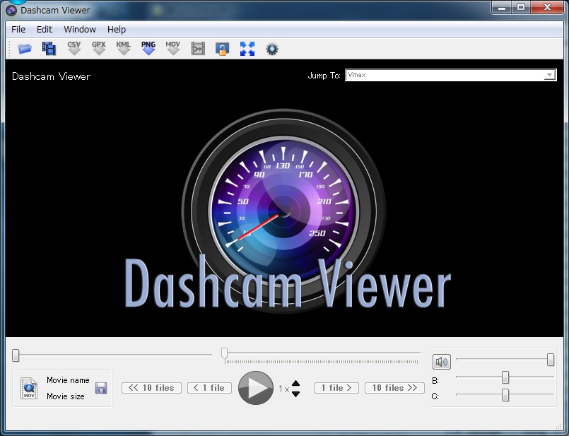Viewport: 569px width, 436px height.
Task: Advance 10 files forward
Action: coord(394,388)
